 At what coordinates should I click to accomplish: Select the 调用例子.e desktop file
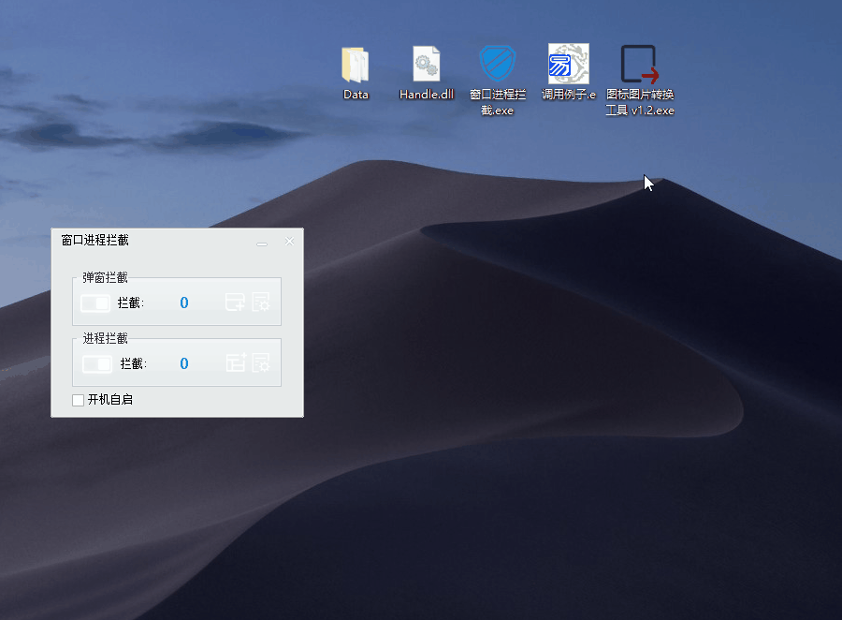(569, 65)
